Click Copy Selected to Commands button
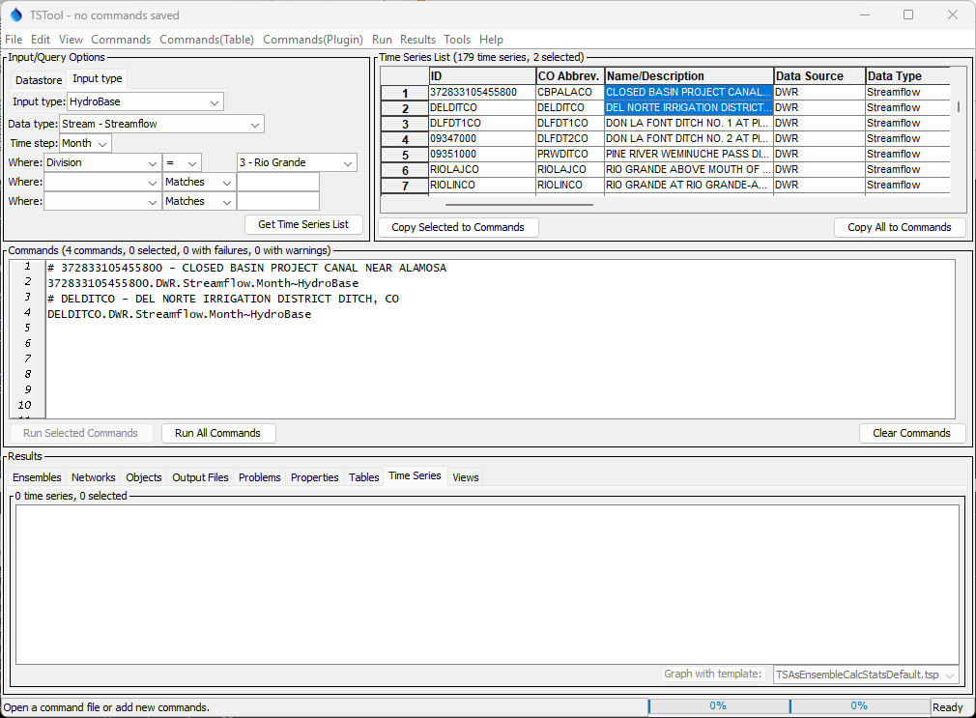Image resolution: width=976 pixels, height=718 pixels. pyautogui.click(x=458, y=227)
